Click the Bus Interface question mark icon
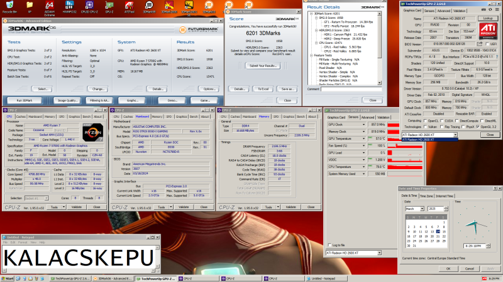Screen dimensions: 503x282 tap(497, 56)
